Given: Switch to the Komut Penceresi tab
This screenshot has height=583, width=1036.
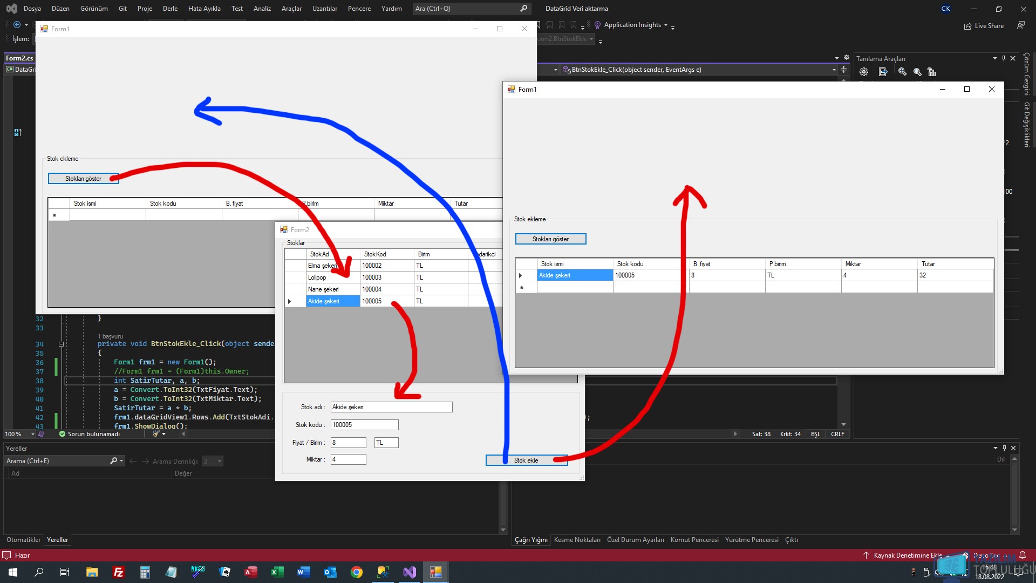Looking at the screenshot, I should click(694, 540).
